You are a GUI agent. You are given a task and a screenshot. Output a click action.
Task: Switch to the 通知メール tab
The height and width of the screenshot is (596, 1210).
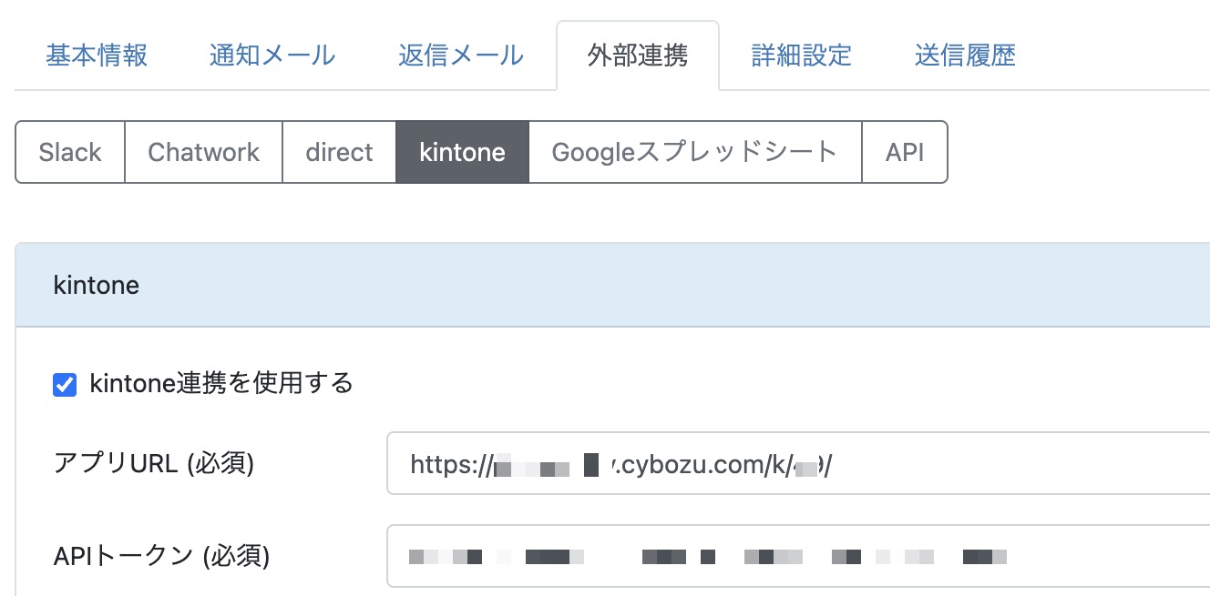coord(272,56)
